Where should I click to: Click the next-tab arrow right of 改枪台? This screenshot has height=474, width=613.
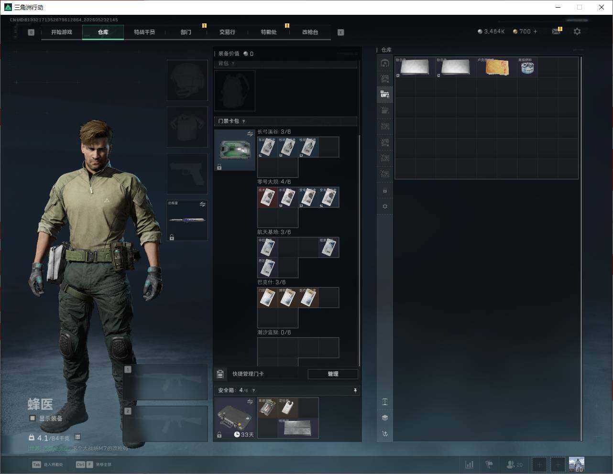click(340, 32)
